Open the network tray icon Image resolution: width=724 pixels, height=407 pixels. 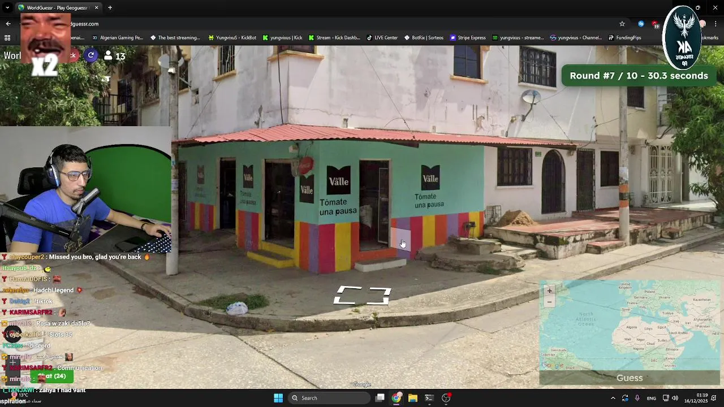point(666,398)
